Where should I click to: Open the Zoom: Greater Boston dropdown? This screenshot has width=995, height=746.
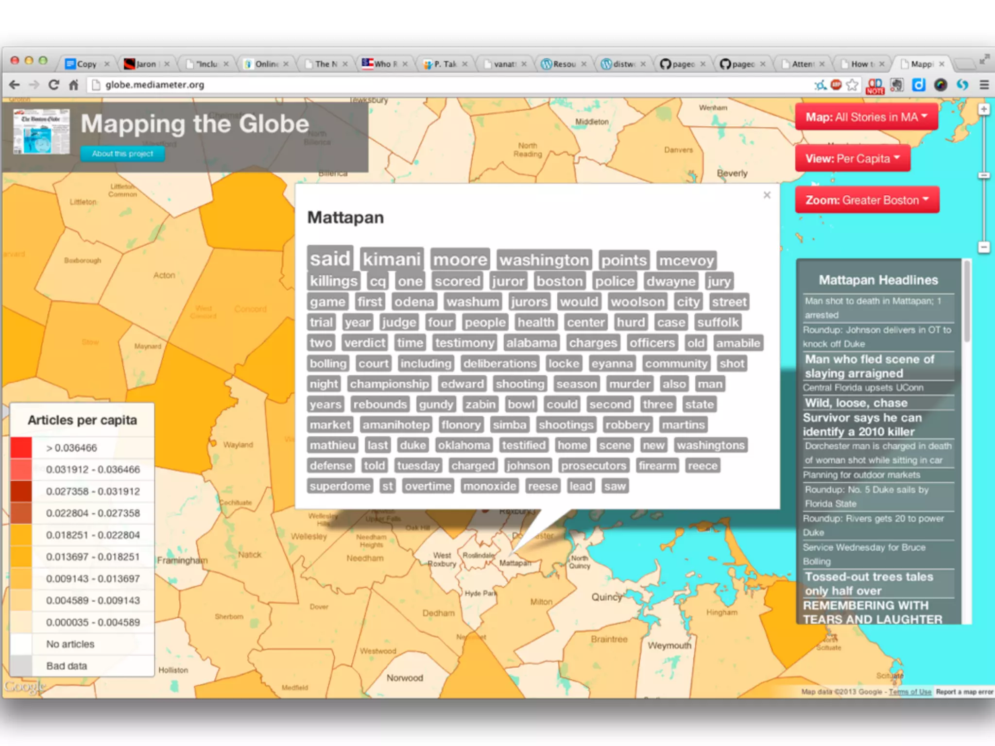point(867,200)
